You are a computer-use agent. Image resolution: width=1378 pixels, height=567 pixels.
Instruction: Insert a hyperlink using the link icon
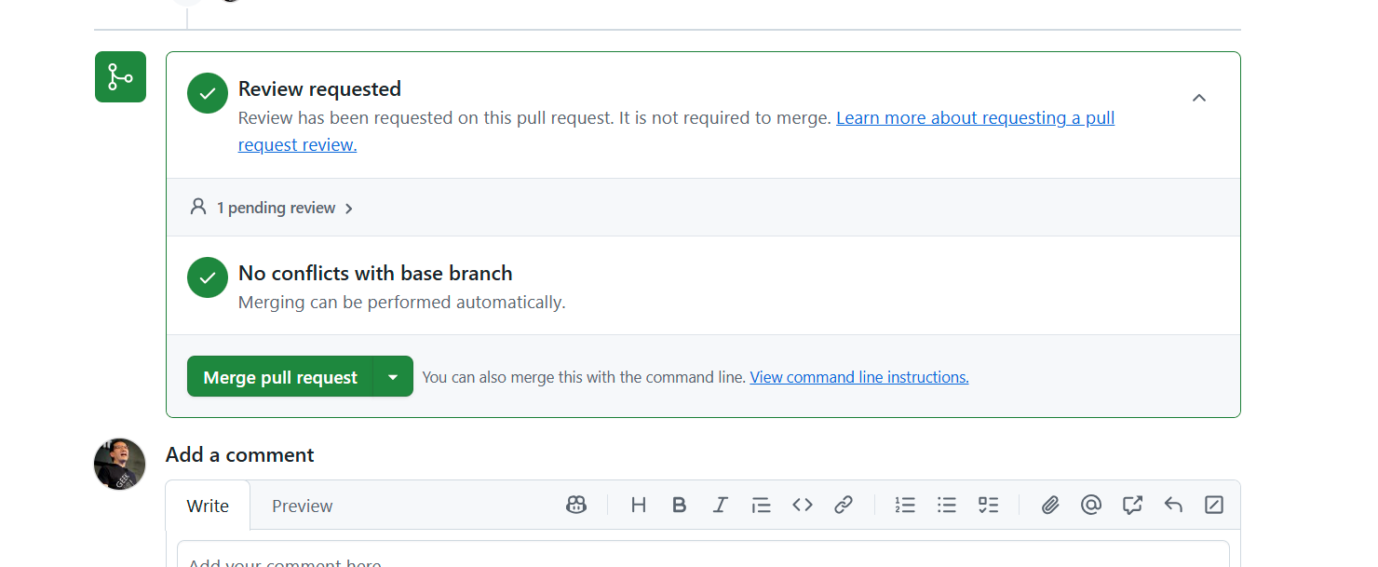tap(844, 505)
